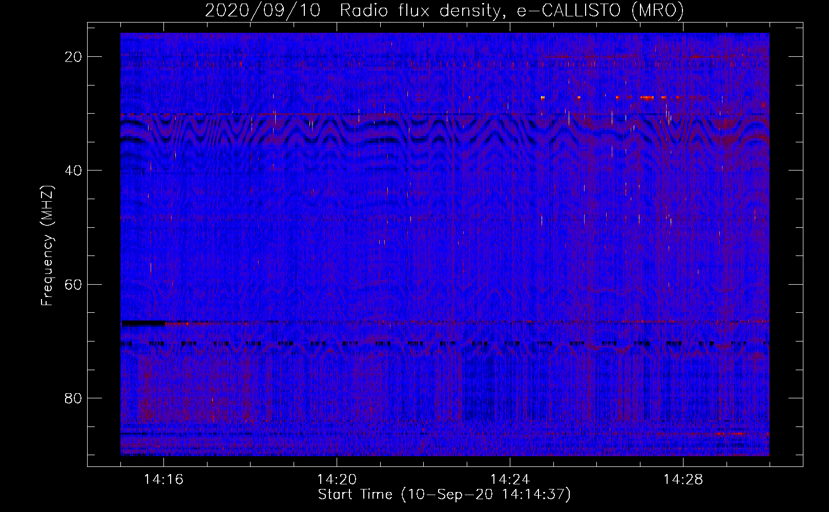This screenshot has width=829, height=512.
Task: Click the 'Frequency (MHZ)' axis label
Action: click(47, 245)
